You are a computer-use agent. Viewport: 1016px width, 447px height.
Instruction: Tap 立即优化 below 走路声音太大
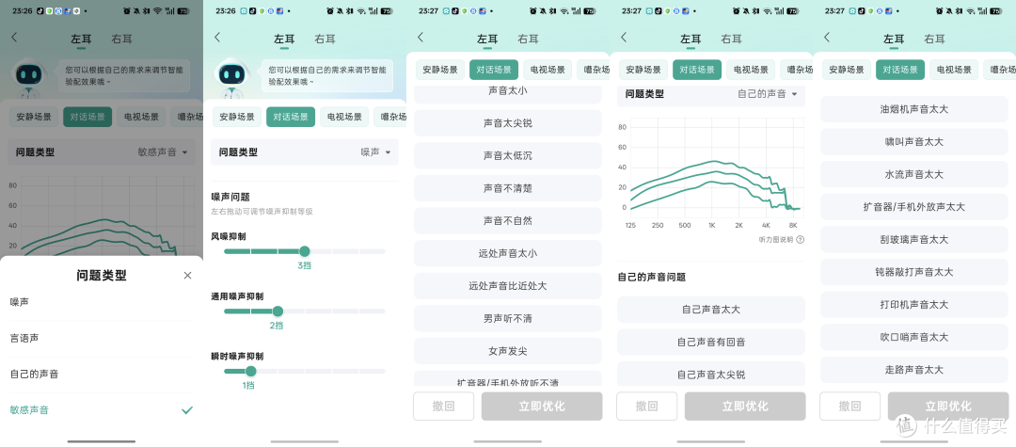click(x=948, y=407)
